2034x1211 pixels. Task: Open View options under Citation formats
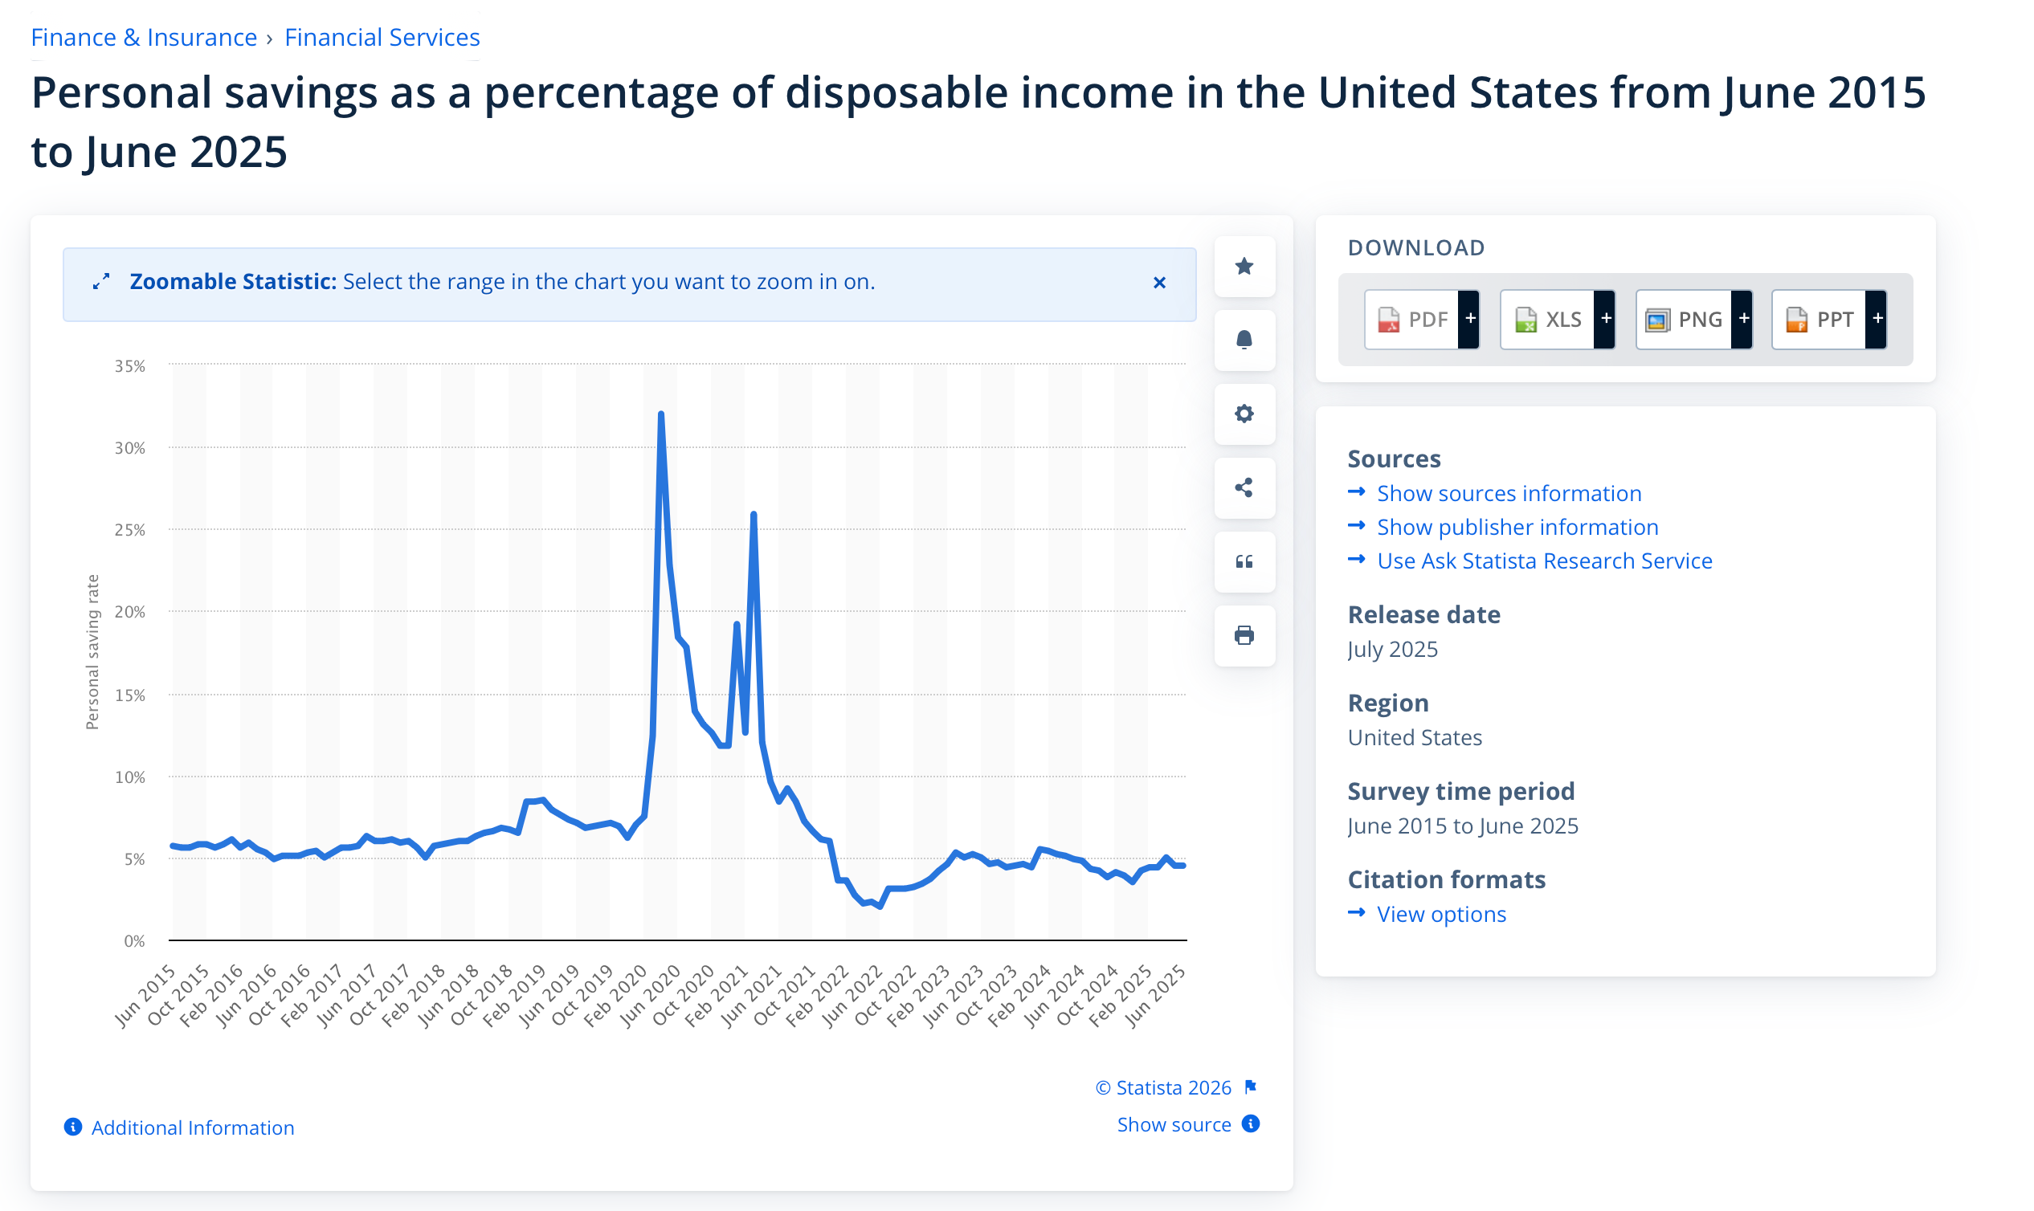(x=1440, y=914)
